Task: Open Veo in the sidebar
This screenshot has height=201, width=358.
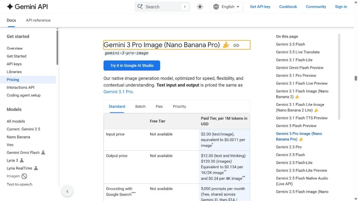Action: click(10, 145)
